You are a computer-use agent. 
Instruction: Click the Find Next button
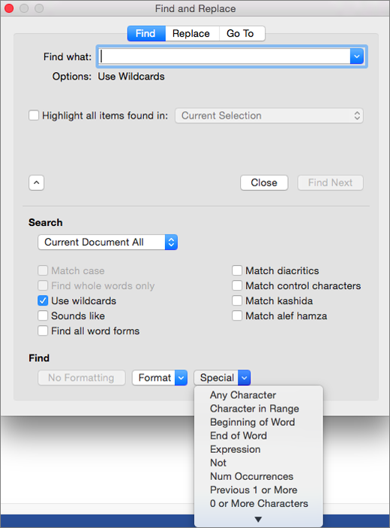point(330,183)
